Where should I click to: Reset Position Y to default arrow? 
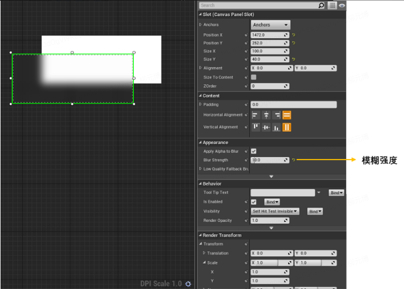point(294,43)
